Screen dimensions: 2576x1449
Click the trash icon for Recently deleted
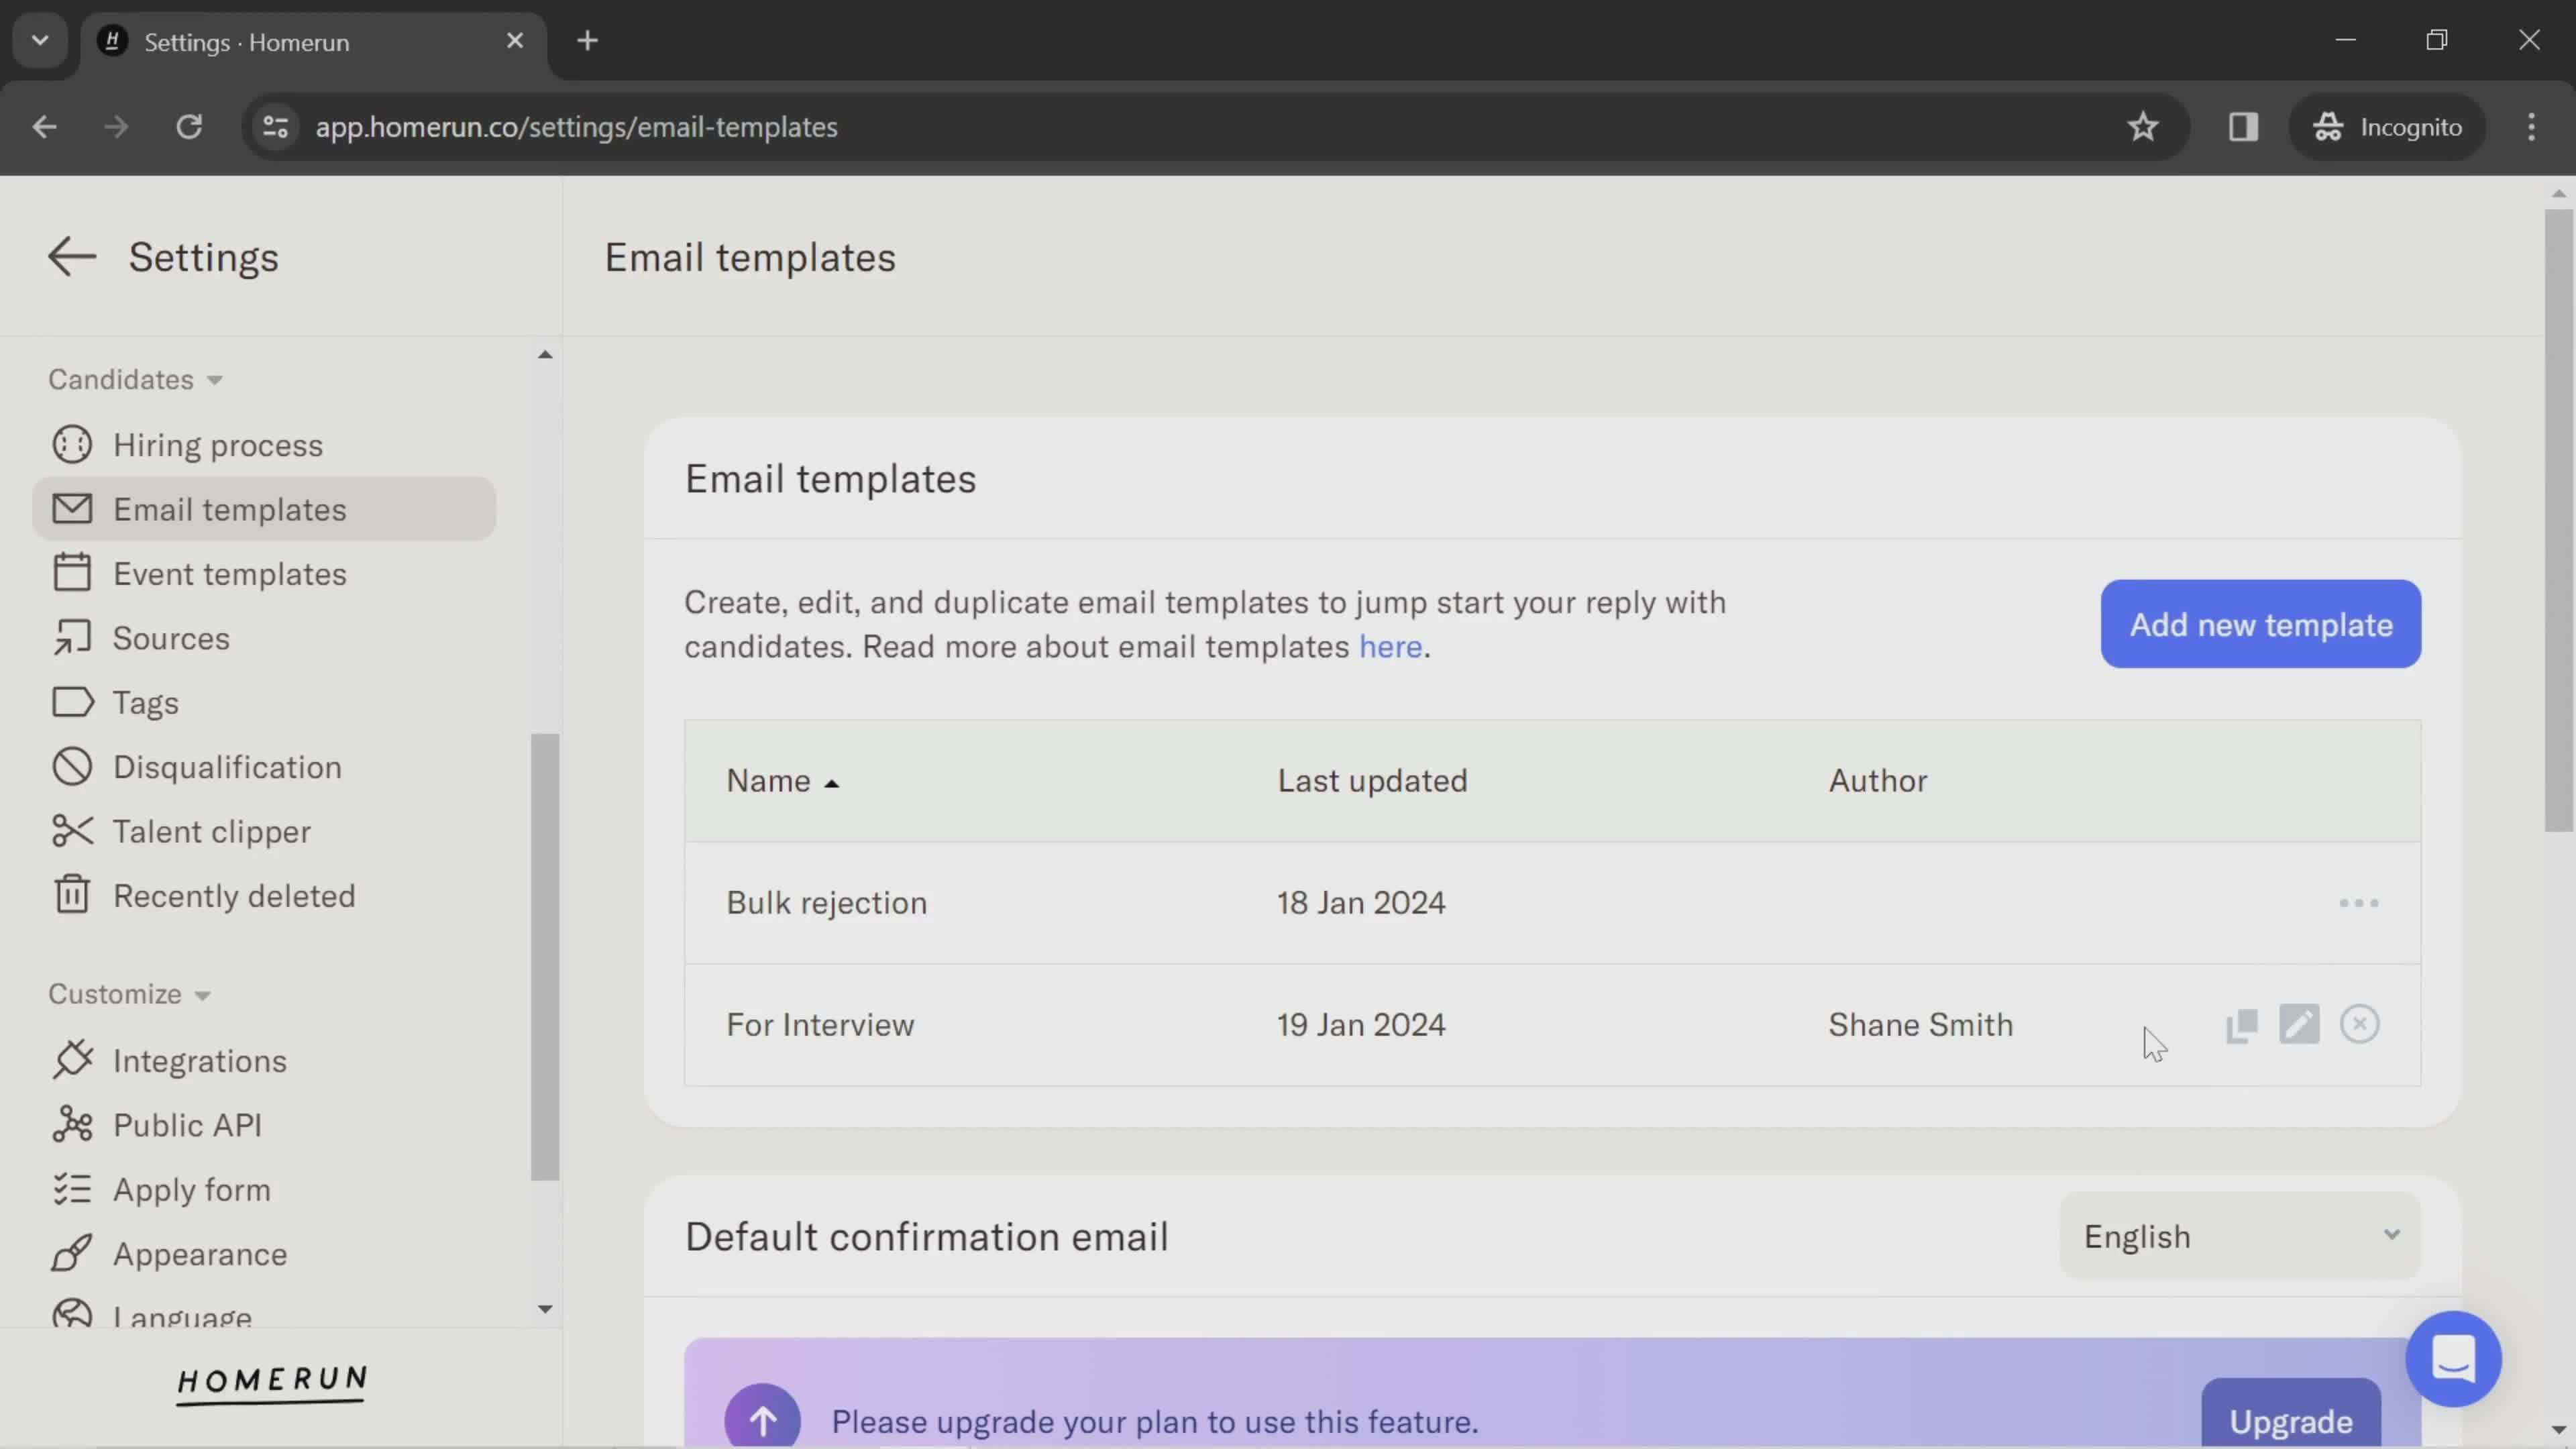[72, 895]
